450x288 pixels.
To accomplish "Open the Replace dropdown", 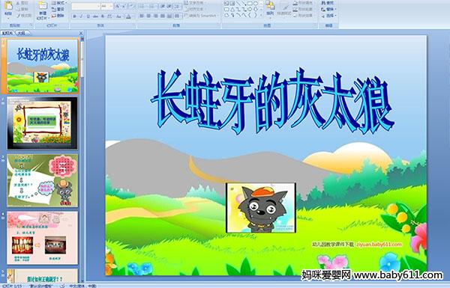I will click(329, 9).
